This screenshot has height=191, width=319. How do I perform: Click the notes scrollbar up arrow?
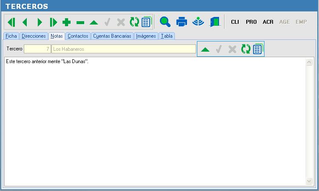pos(309,62)
